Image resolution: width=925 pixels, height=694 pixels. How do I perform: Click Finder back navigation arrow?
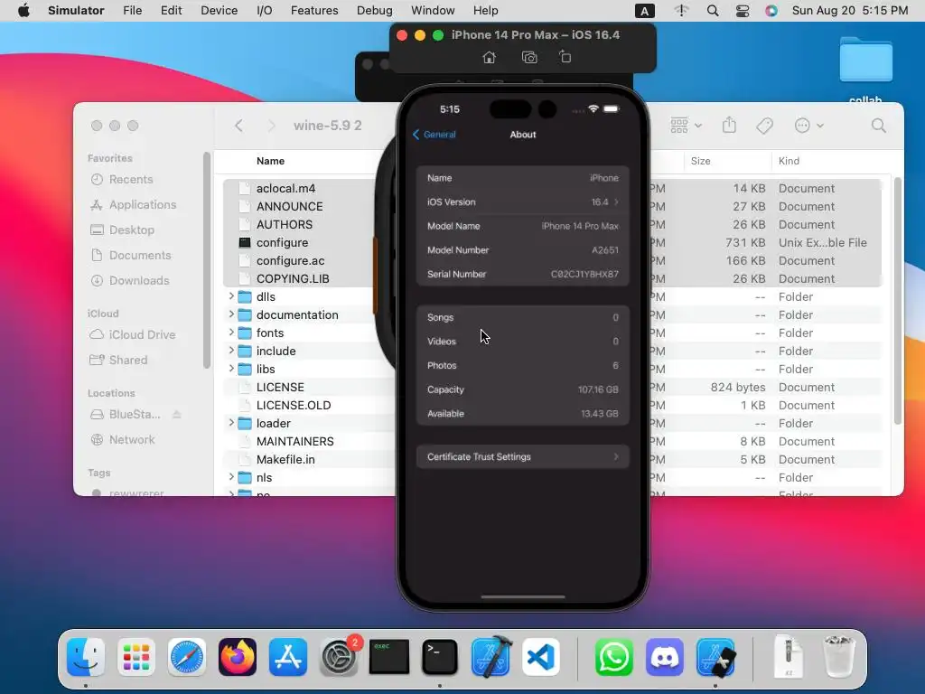pos(238,126)
